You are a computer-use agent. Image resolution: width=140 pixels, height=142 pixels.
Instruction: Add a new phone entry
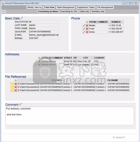pos(87,22)
